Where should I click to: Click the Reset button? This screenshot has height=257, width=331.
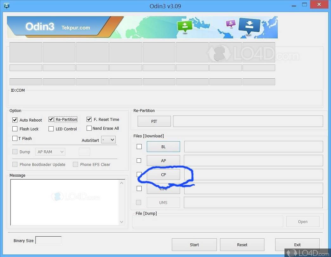click(242, 245)
